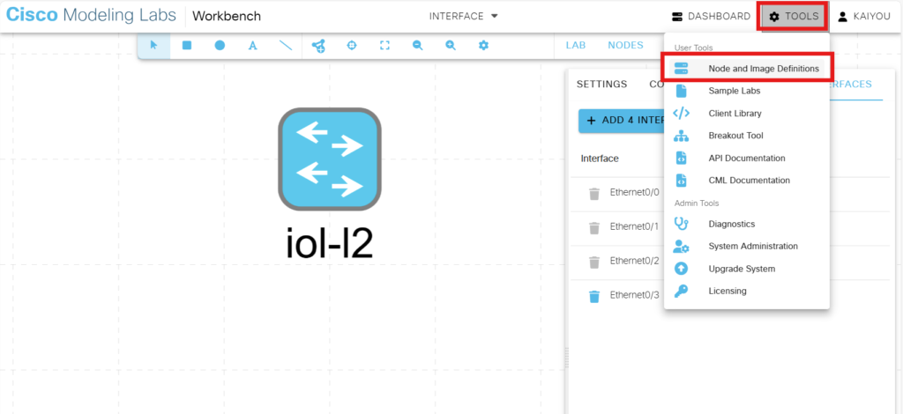903x414 pixels.
Task: Launch the Breakout Tool entry
Action: point(746,136)
